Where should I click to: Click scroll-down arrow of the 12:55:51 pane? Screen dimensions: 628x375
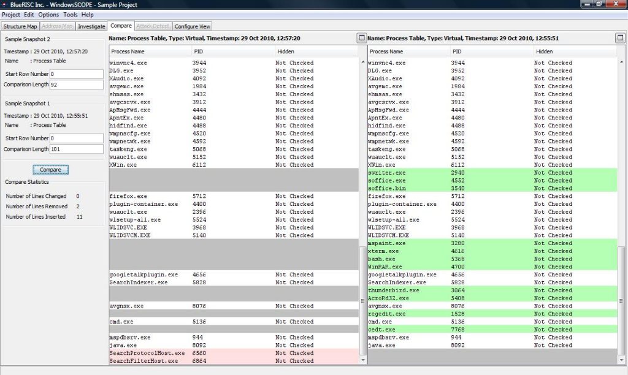[621, 360]
